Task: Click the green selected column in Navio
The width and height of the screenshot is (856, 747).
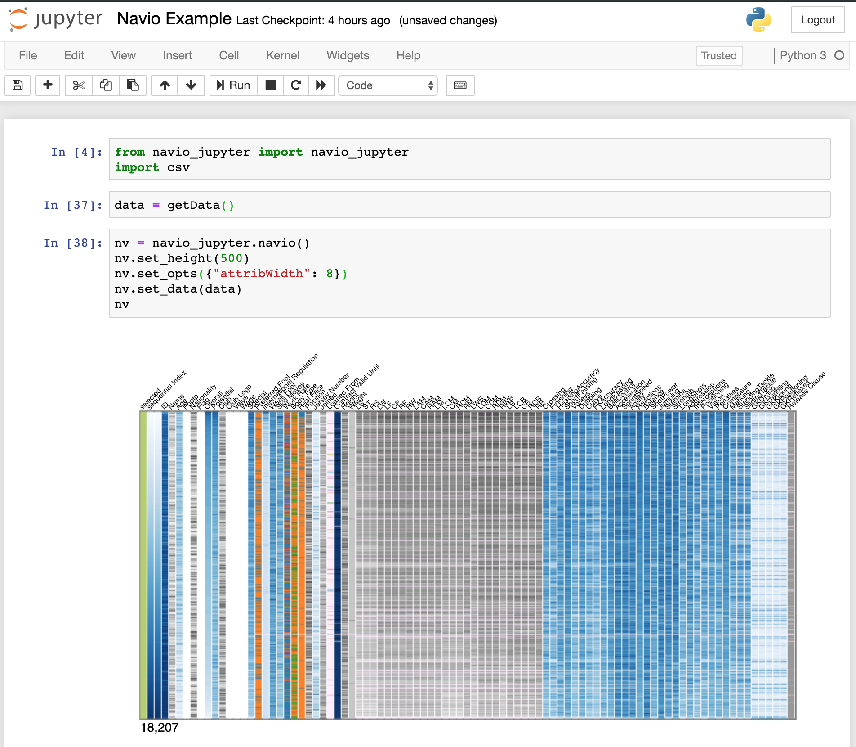Action: (143, 565)
